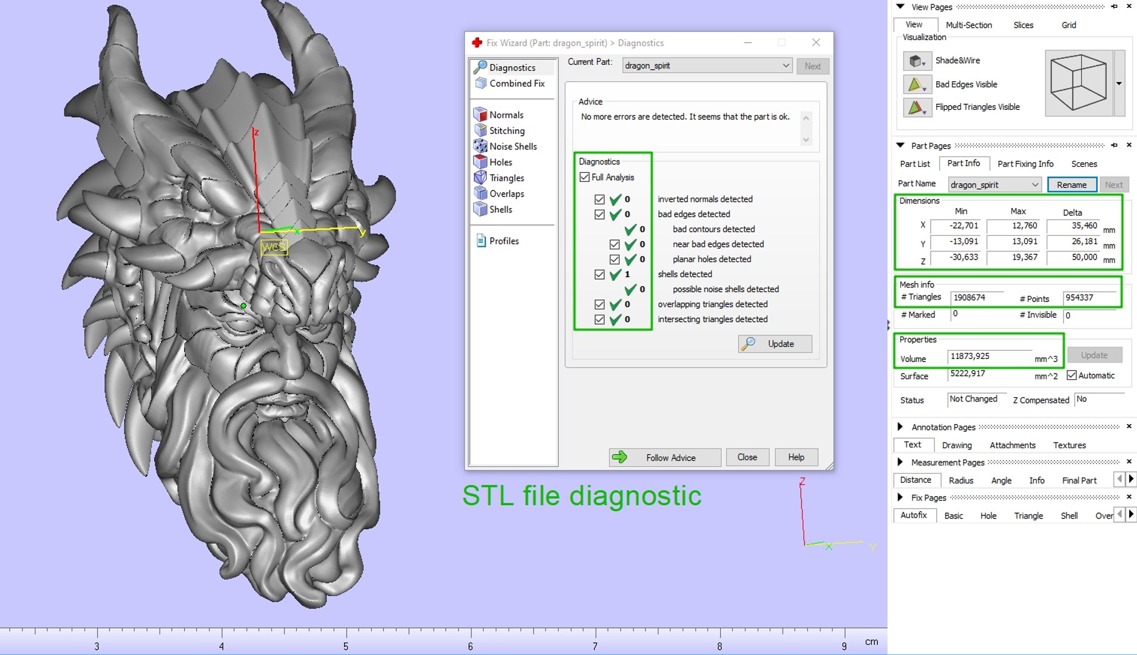Close the Measurement Pages panel

[x=1129, y=462]
